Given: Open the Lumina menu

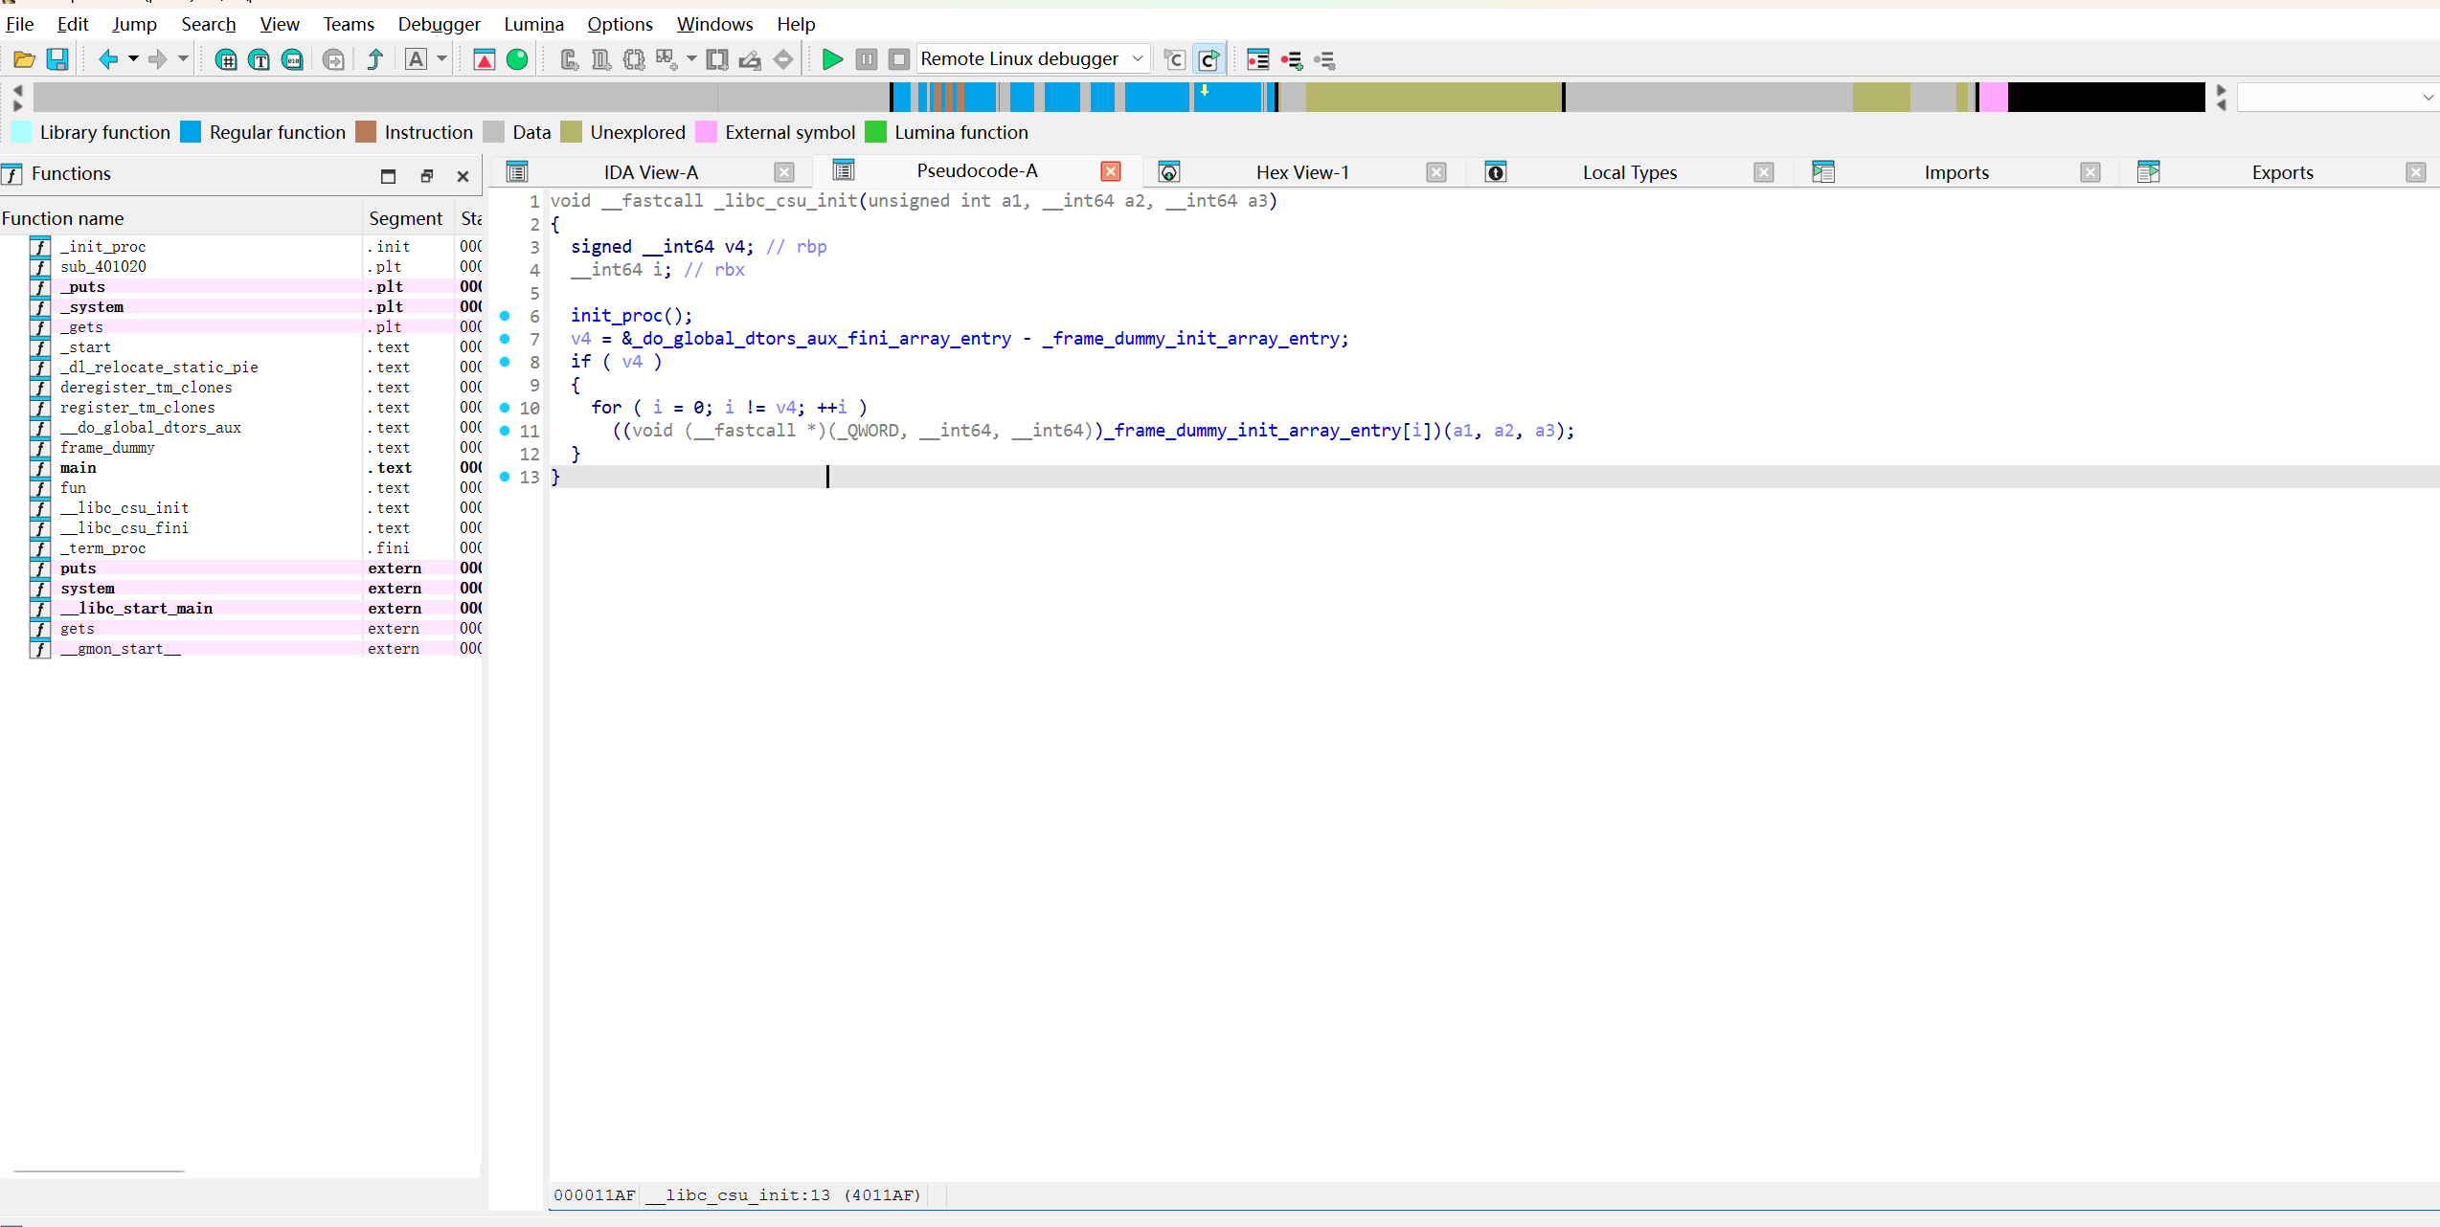Looking at the screenshot, I should coord(533,24).
